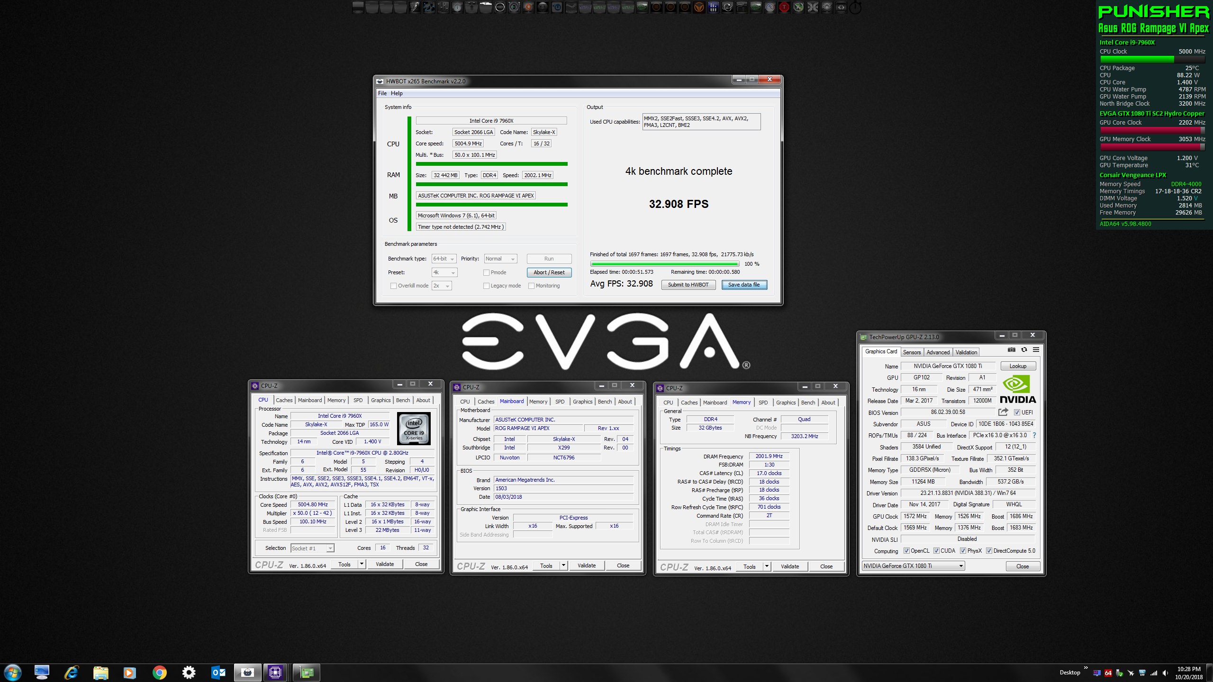Tick the Overkill mode checkbox
Screen dimensions: 1213x682
(393, 286)
